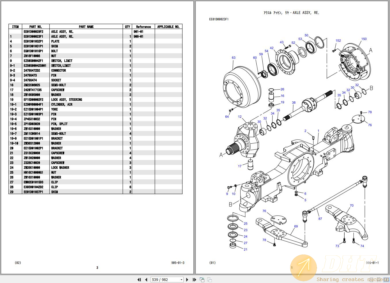390x283 pixels.
Task: Click 'LOCK ASSY, STEERING' part name
Action: 67,100
